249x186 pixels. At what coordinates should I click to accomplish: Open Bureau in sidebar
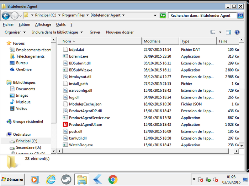18,63
